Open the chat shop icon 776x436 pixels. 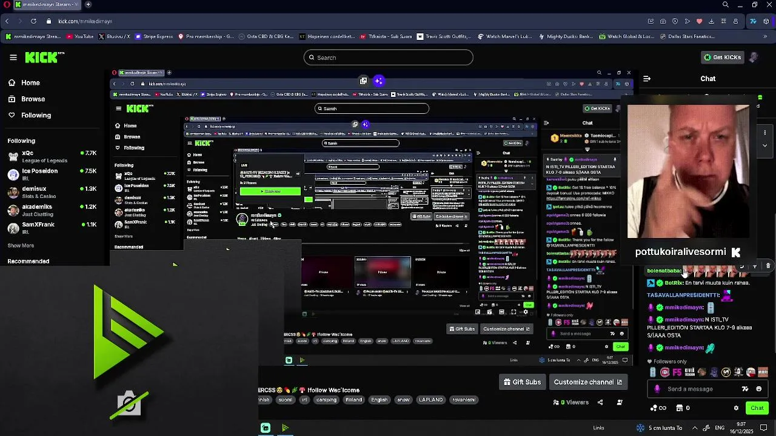(680, 408)
